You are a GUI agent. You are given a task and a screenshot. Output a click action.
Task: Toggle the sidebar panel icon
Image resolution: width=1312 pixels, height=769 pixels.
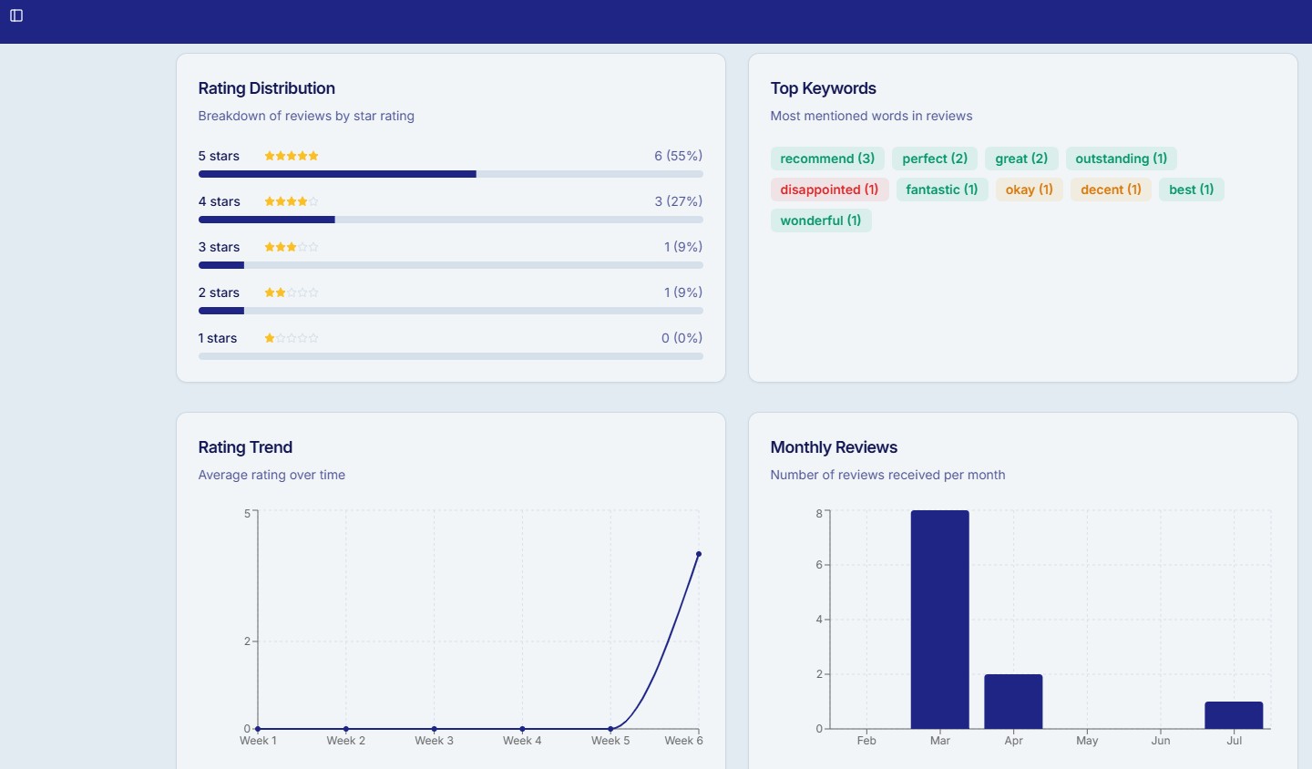16,15
